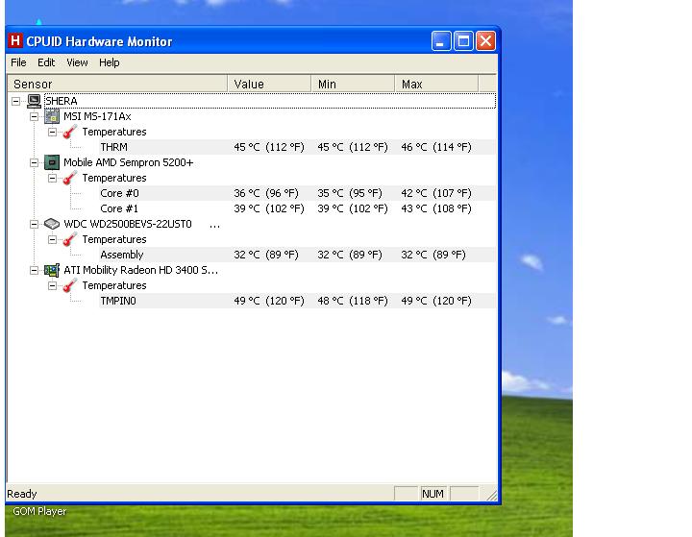Viewport: 692px width, 537px height.
Task: Click the Value column header
Action: (269, 84)
